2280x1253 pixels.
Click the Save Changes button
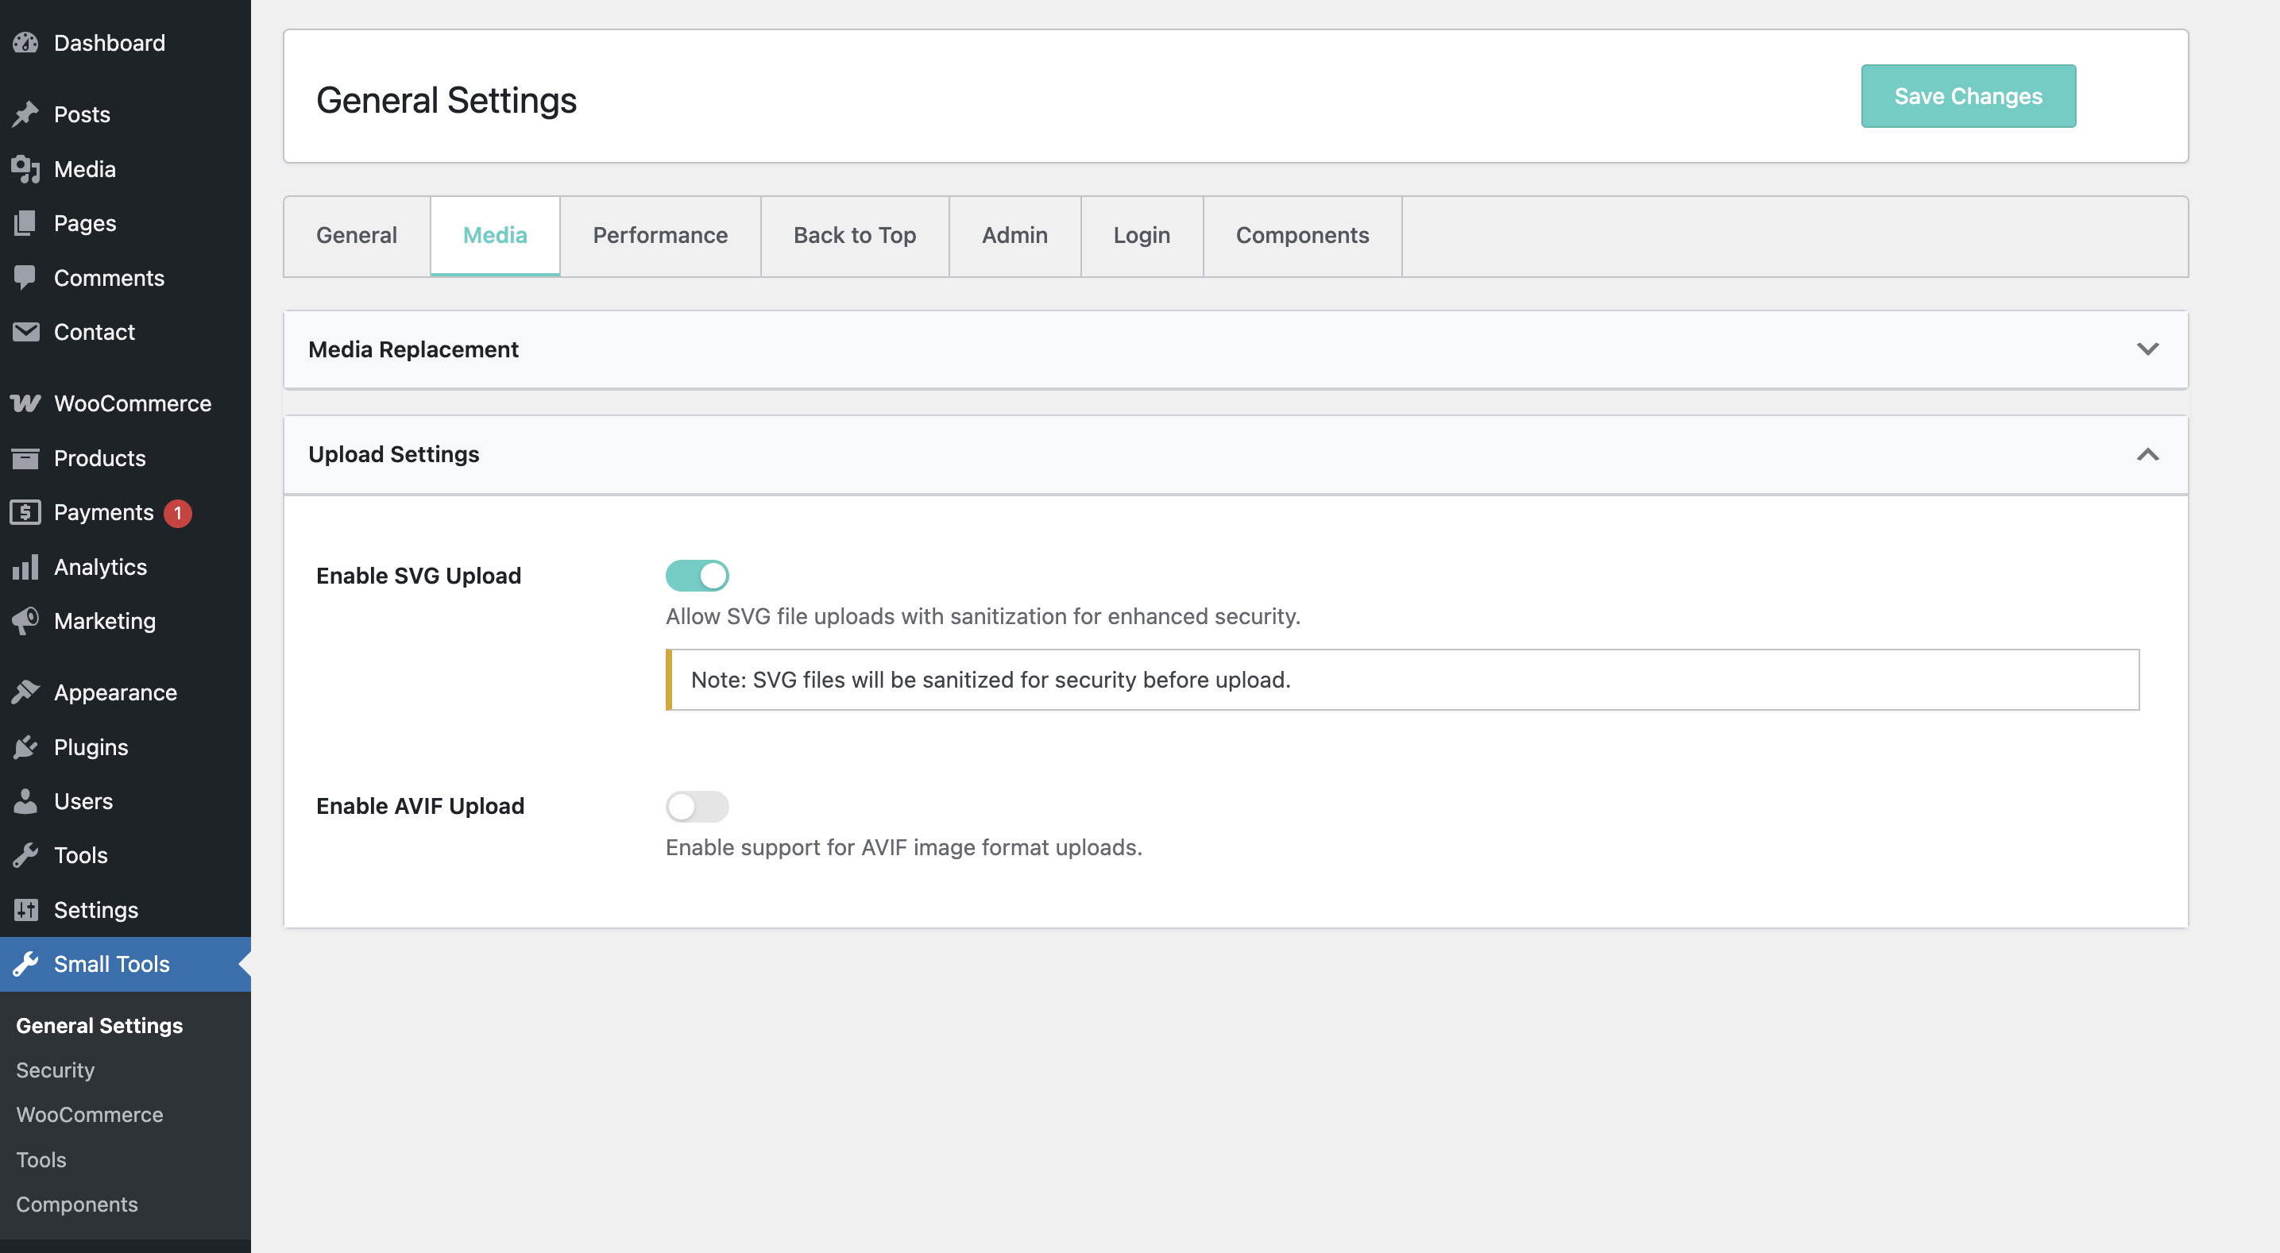[x=1968, y=96]
